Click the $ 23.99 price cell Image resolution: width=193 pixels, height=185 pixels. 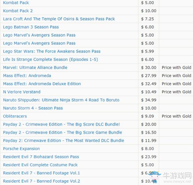click(149, 157)
